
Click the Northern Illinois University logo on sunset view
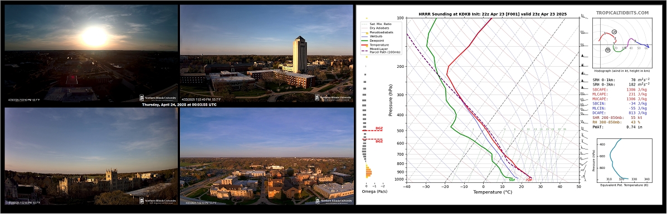[158, 97]
